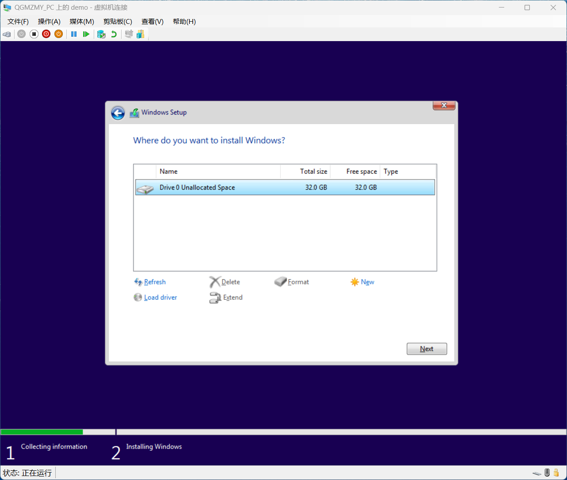Click the Total size column header
This screenshot has width=567, height=480.
(x=305, y=171)
